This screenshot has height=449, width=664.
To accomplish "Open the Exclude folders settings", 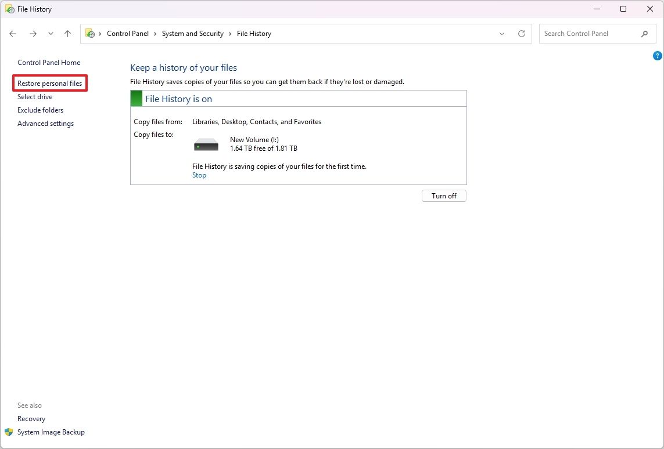I will coord(40,110).
